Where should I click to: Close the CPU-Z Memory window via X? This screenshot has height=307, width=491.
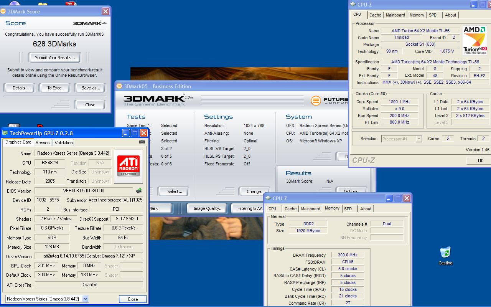(407, 198)
